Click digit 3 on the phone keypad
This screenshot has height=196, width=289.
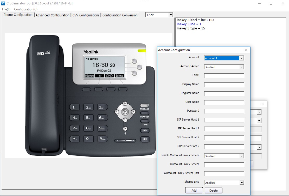tap(102, 107)
